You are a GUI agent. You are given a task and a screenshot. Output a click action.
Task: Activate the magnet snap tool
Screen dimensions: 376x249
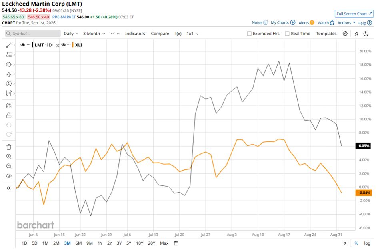click(9, 106)
